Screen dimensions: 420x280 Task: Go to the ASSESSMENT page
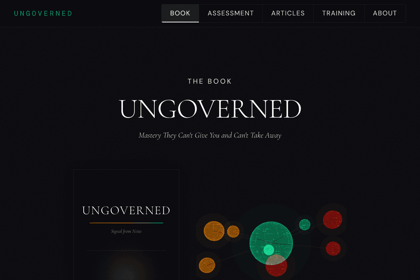231,13
